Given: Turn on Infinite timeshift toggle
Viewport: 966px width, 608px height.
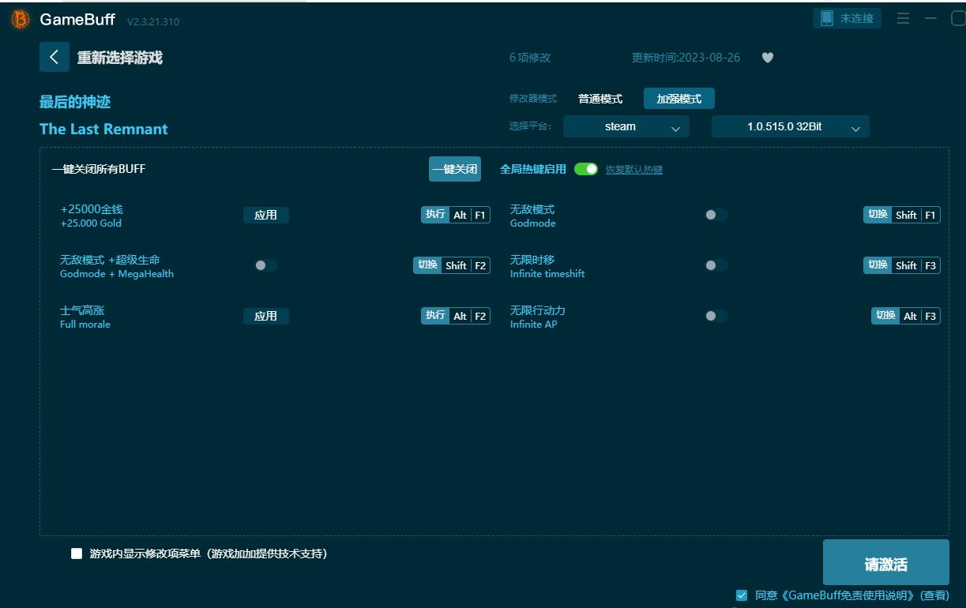Looking at the screenshot, I should (716, 265).
